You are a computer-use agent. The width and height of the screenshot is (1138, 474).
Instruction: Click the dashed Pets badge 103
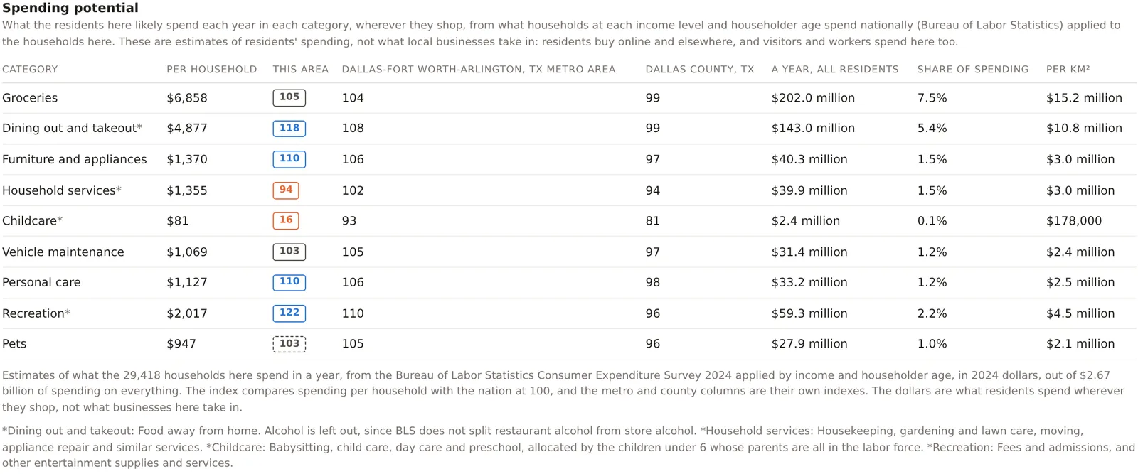pos(289,344)
